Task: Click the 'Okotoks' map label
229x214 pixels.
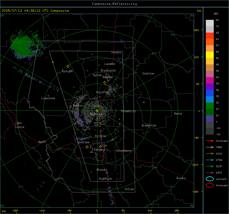Action: pos(102,170)
